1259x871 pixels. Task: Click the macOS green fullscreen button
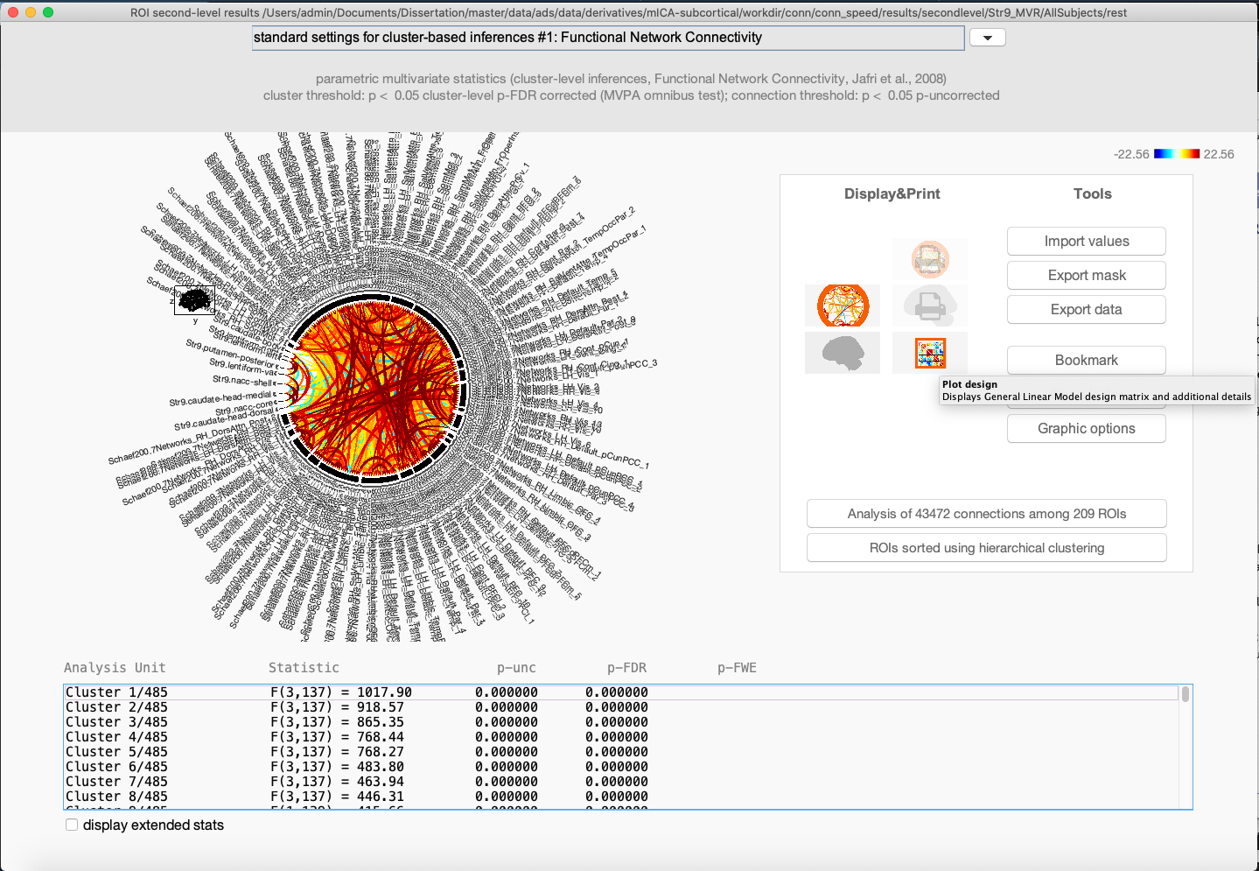click(48, 12)
